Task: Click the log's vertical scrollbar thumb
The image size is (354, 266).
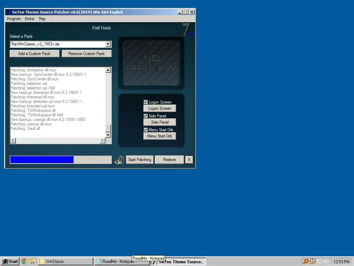Action: (x=108, y=128)
